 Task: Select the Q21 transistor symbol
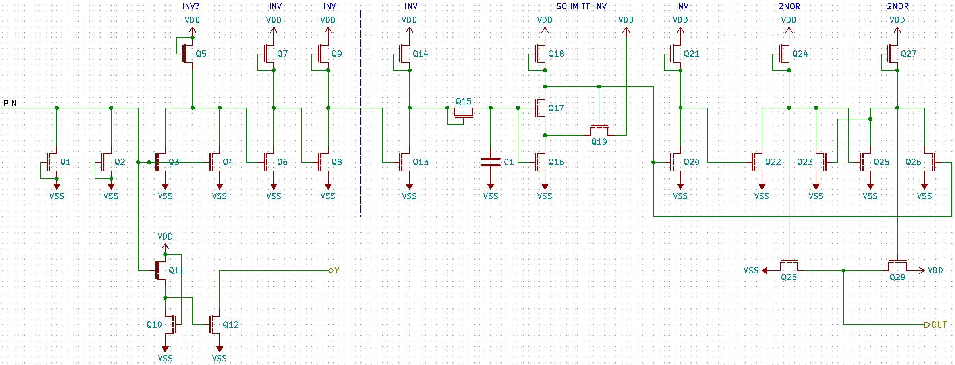tap(676, 54)
